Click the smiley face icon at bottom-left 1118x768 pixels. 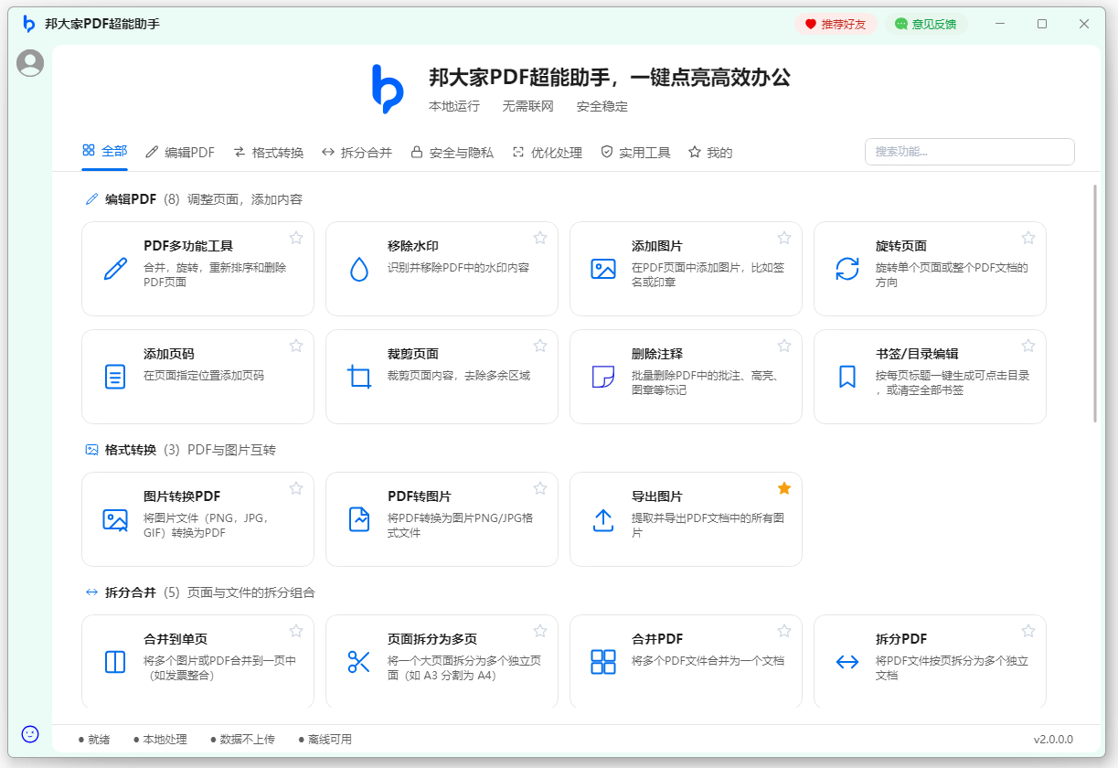30,733
